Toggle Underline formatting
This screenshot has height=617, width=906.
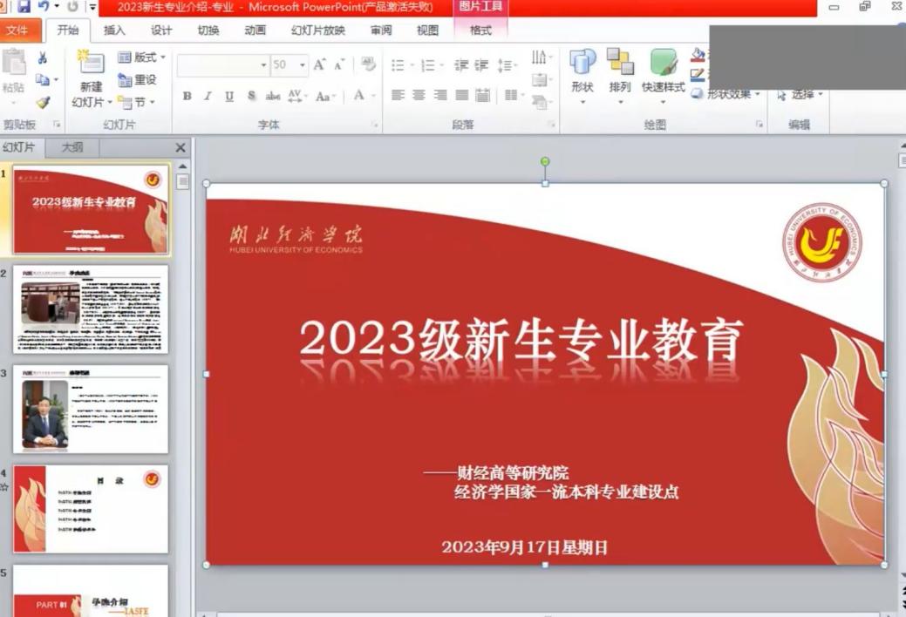point(229,96)
